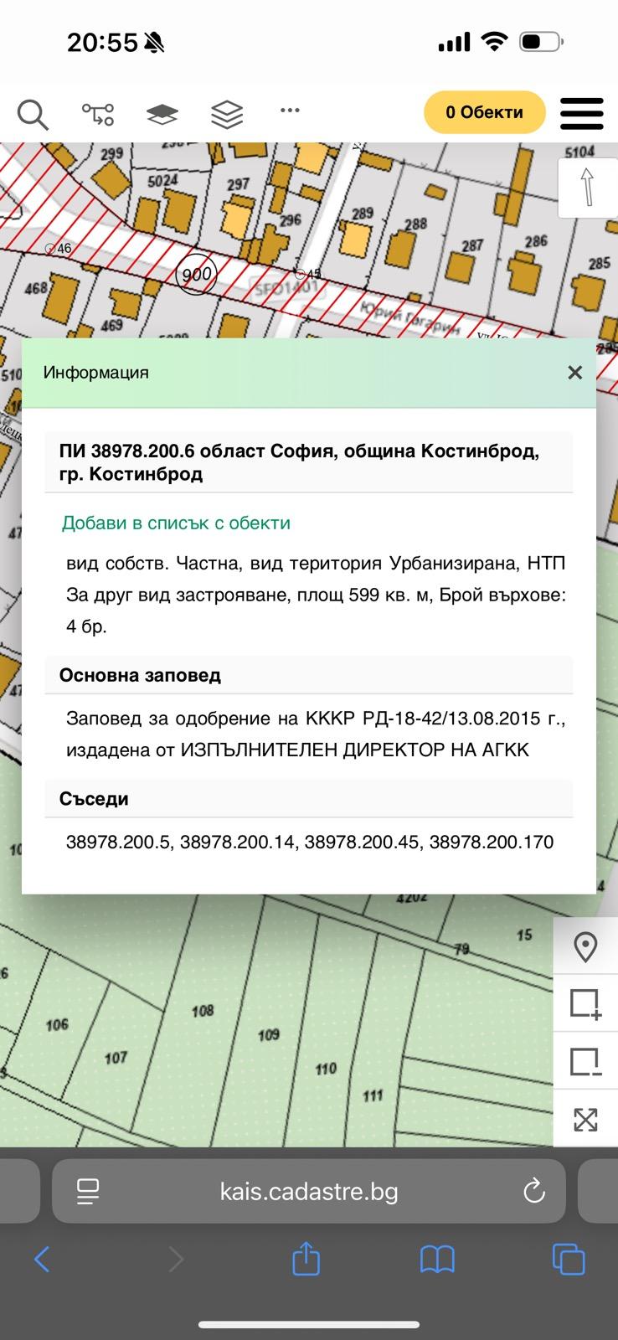Open the outlined stacked layers icon
The image size is (618, 1340).
pyautogui.click(x=227, y=114)
